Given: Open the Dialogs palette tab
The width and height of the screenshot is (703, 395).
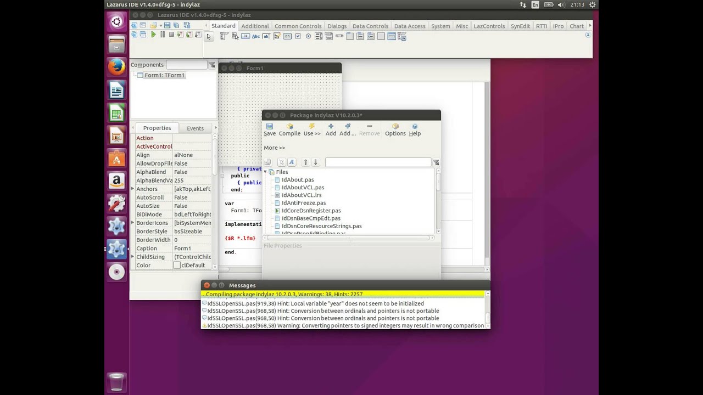Looking at the screenshot, I should (x=337, y=26).
